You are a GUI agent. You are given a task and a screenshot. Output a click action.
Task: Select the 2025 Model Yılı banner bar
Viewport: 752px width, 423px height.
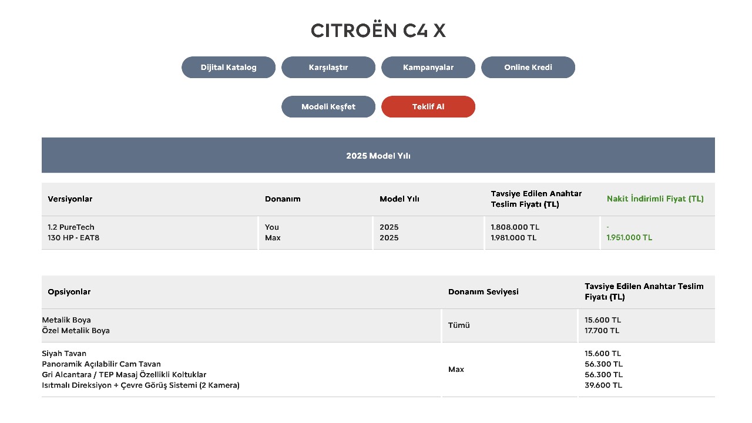378,156
